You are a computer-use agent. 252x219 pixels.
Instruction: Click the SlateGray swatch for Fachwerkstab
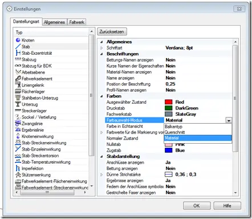click(x=169, y=114)
